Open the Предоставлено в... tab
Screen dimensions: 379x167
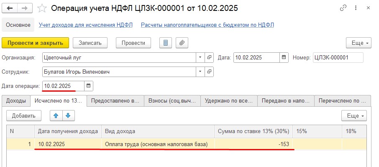pyautogui.click(x=115, y=101)
